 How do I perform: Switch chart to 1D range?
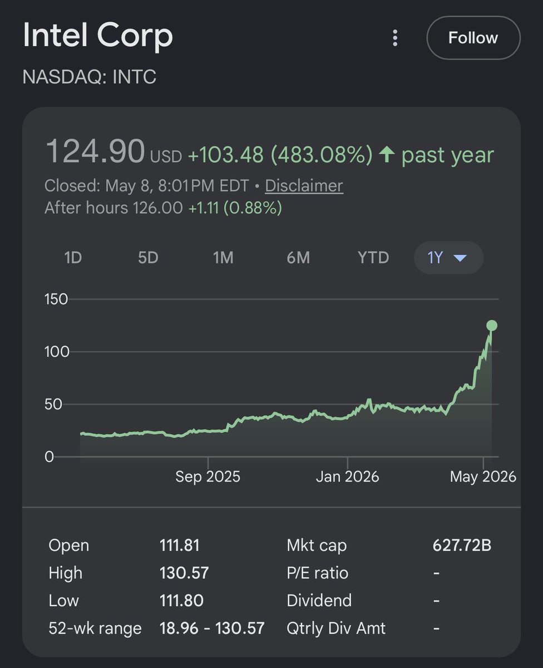73,258
